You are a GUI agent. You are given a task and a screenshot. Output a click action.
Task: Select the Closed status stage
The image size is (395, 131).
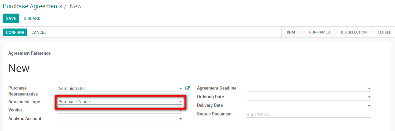pyautogui.click(x=384, y=32)
